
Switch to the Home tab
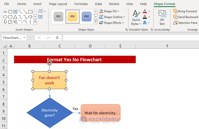pyautogui.click(x=22, y=4)
